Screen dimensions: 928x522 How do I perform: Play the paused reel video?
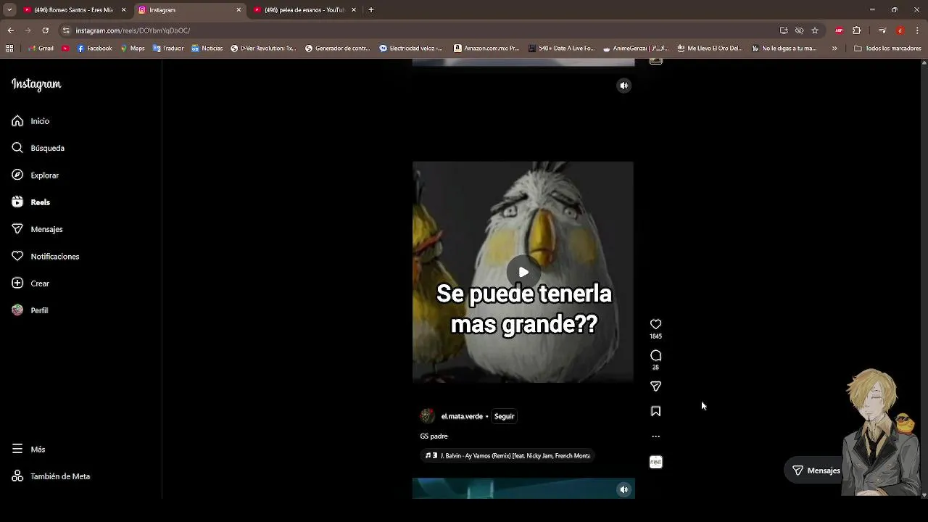pyautogui.click(x=523, y=272)
